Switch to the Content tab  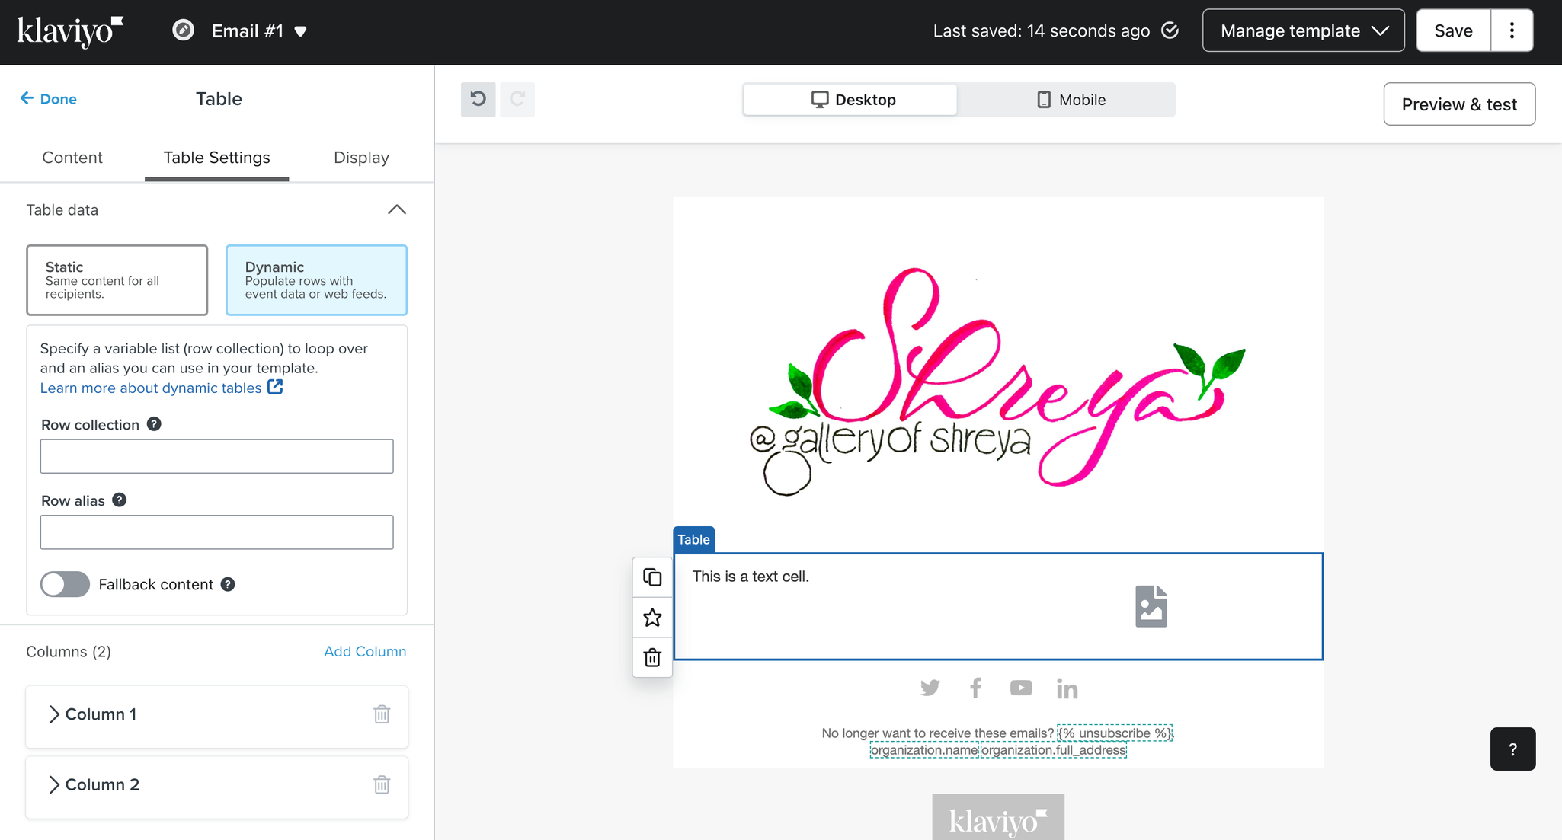pos(72,158)
